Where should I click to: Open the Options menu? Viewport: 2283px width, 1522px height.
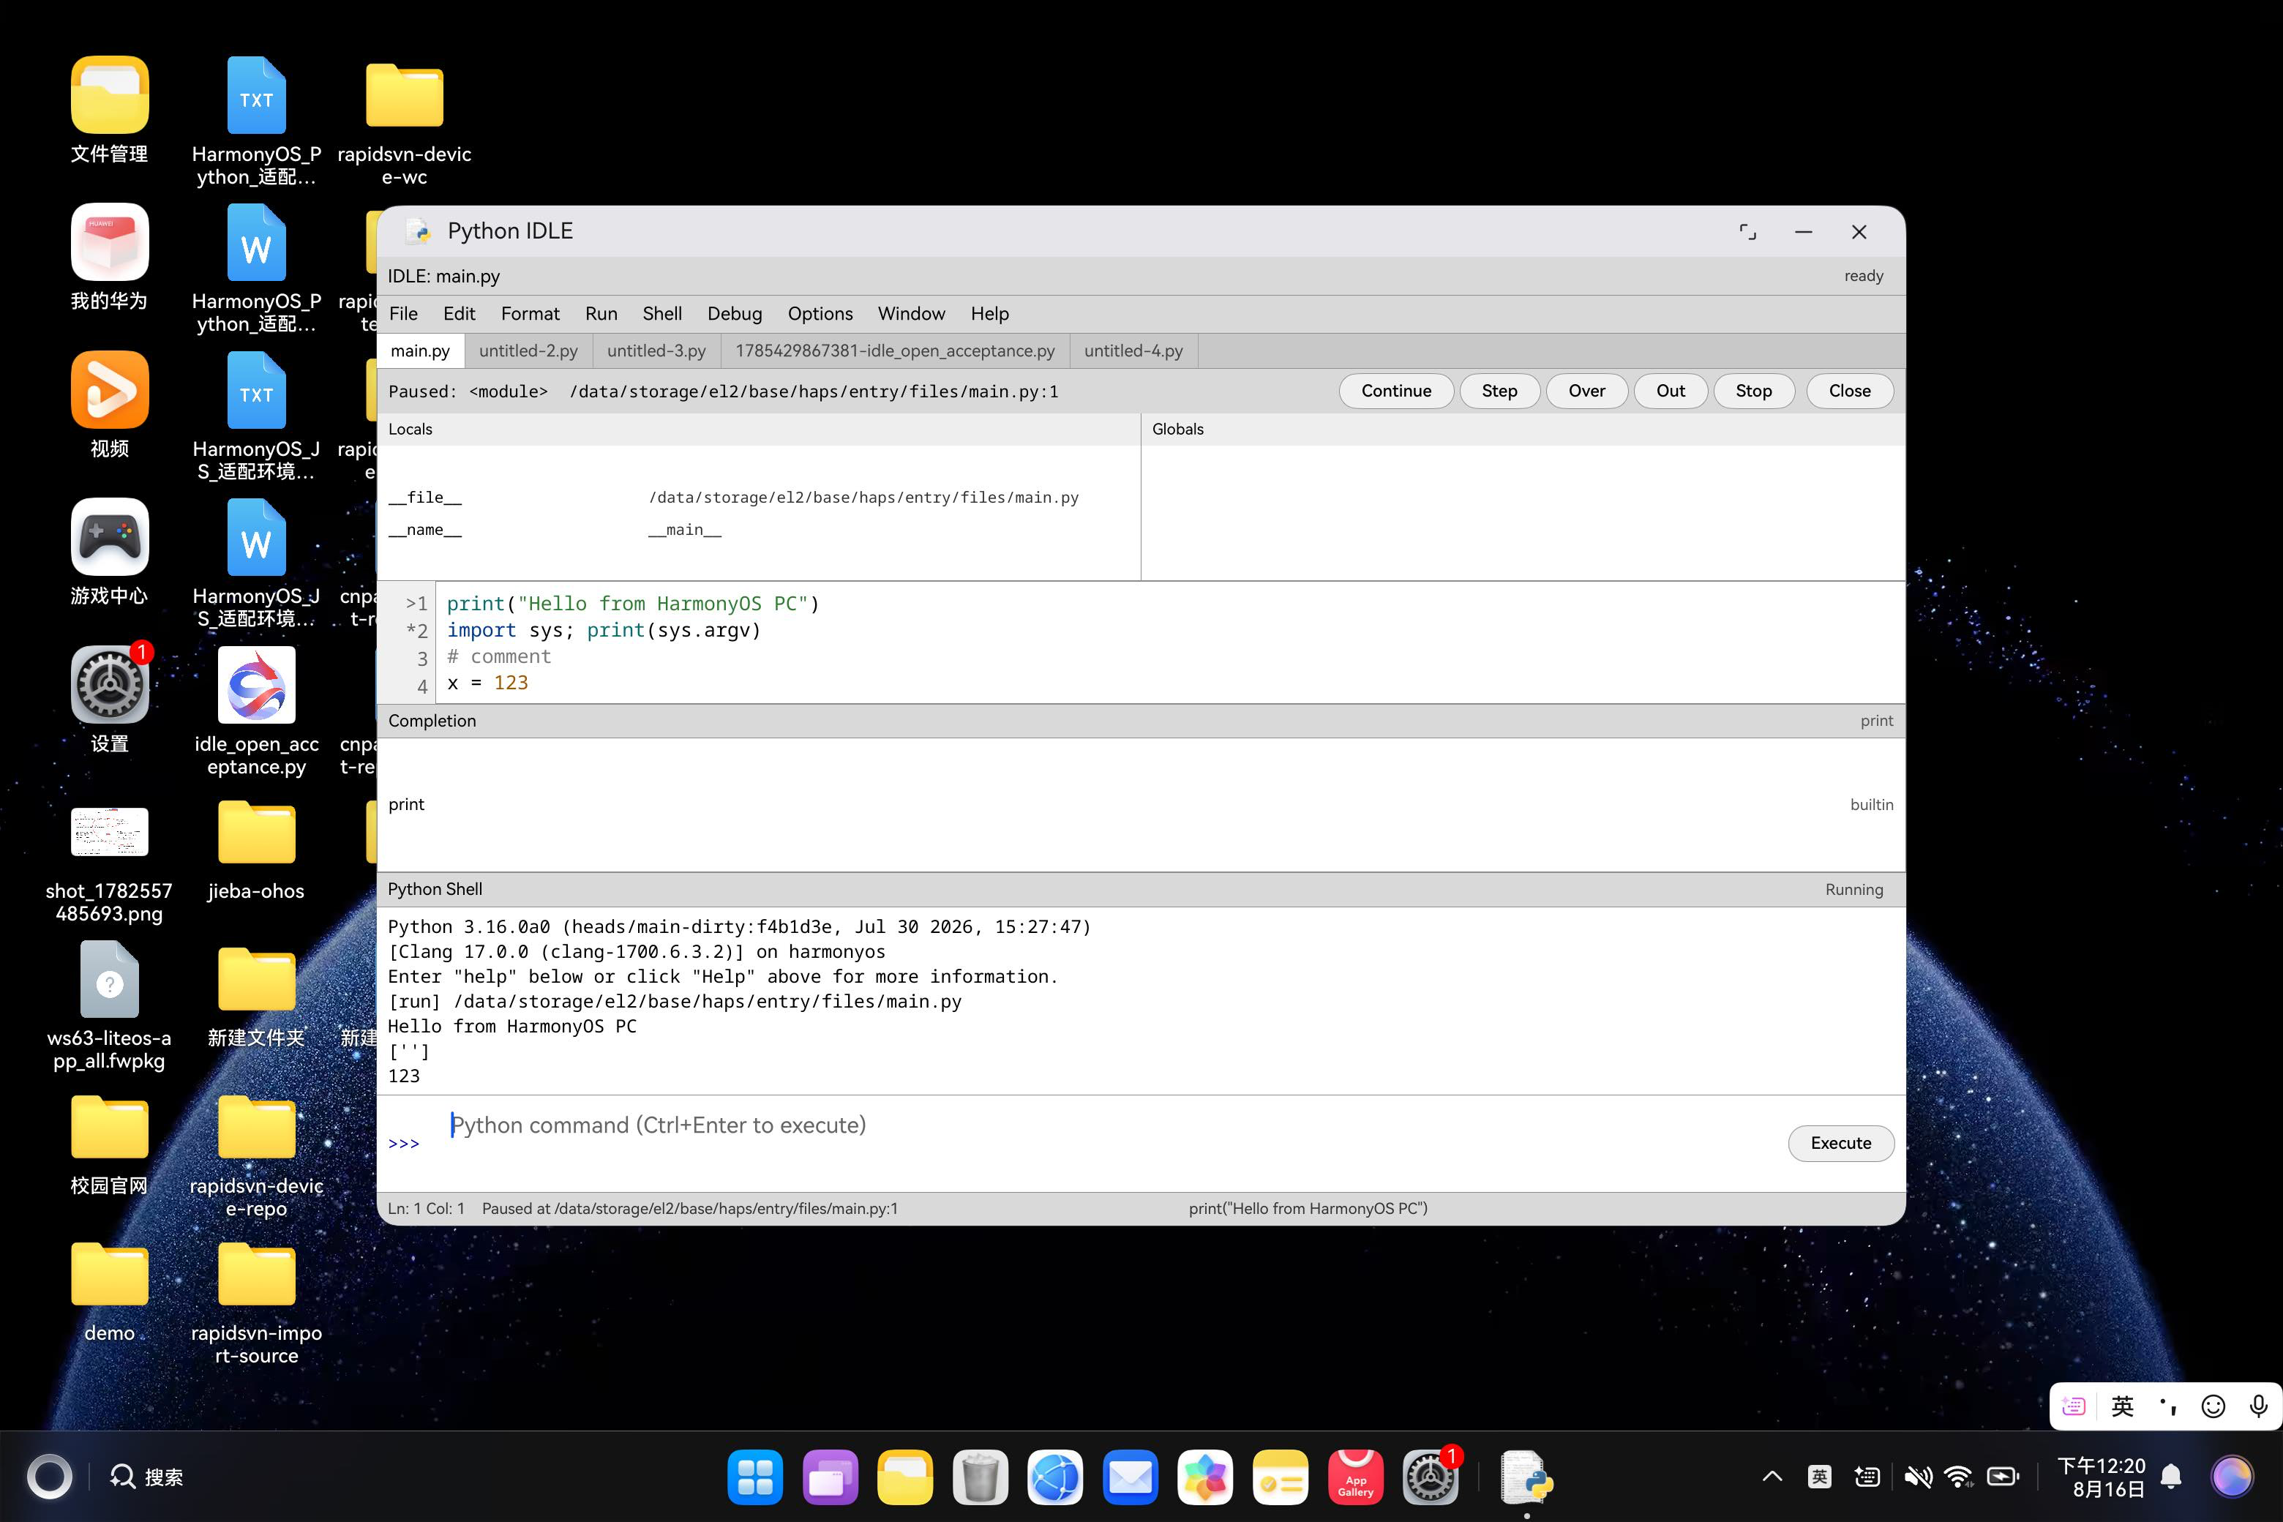tap(820, 313)
